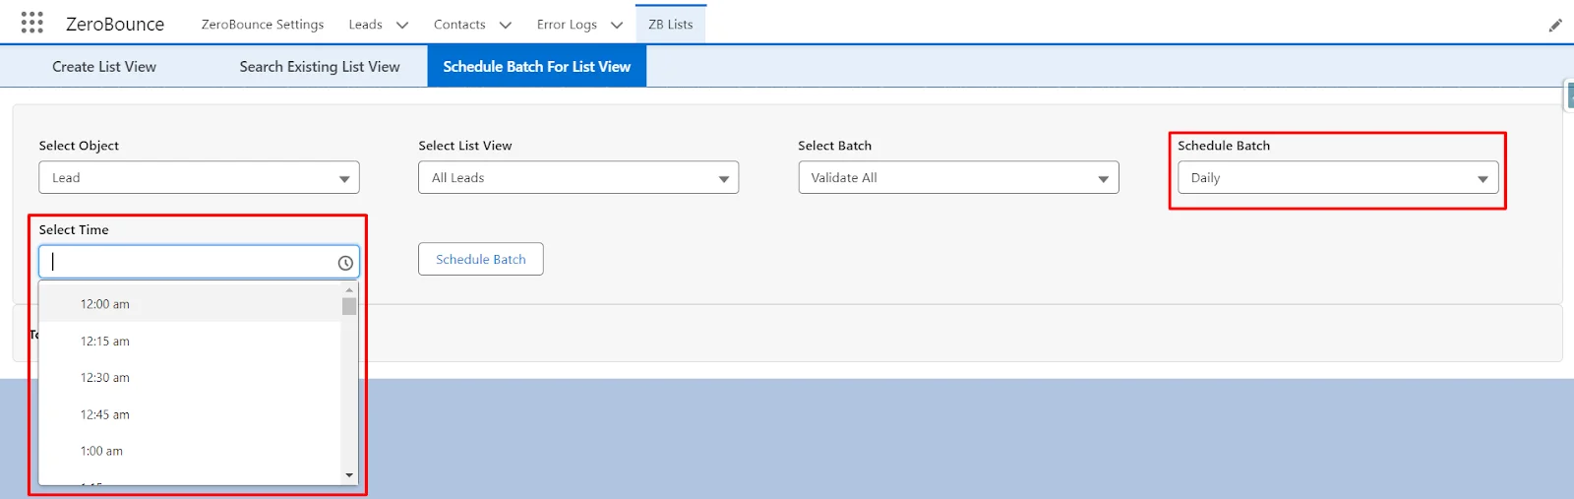Click the pencil edit icon
This screenshot has height=499, width=1574.
(1555, 26)
